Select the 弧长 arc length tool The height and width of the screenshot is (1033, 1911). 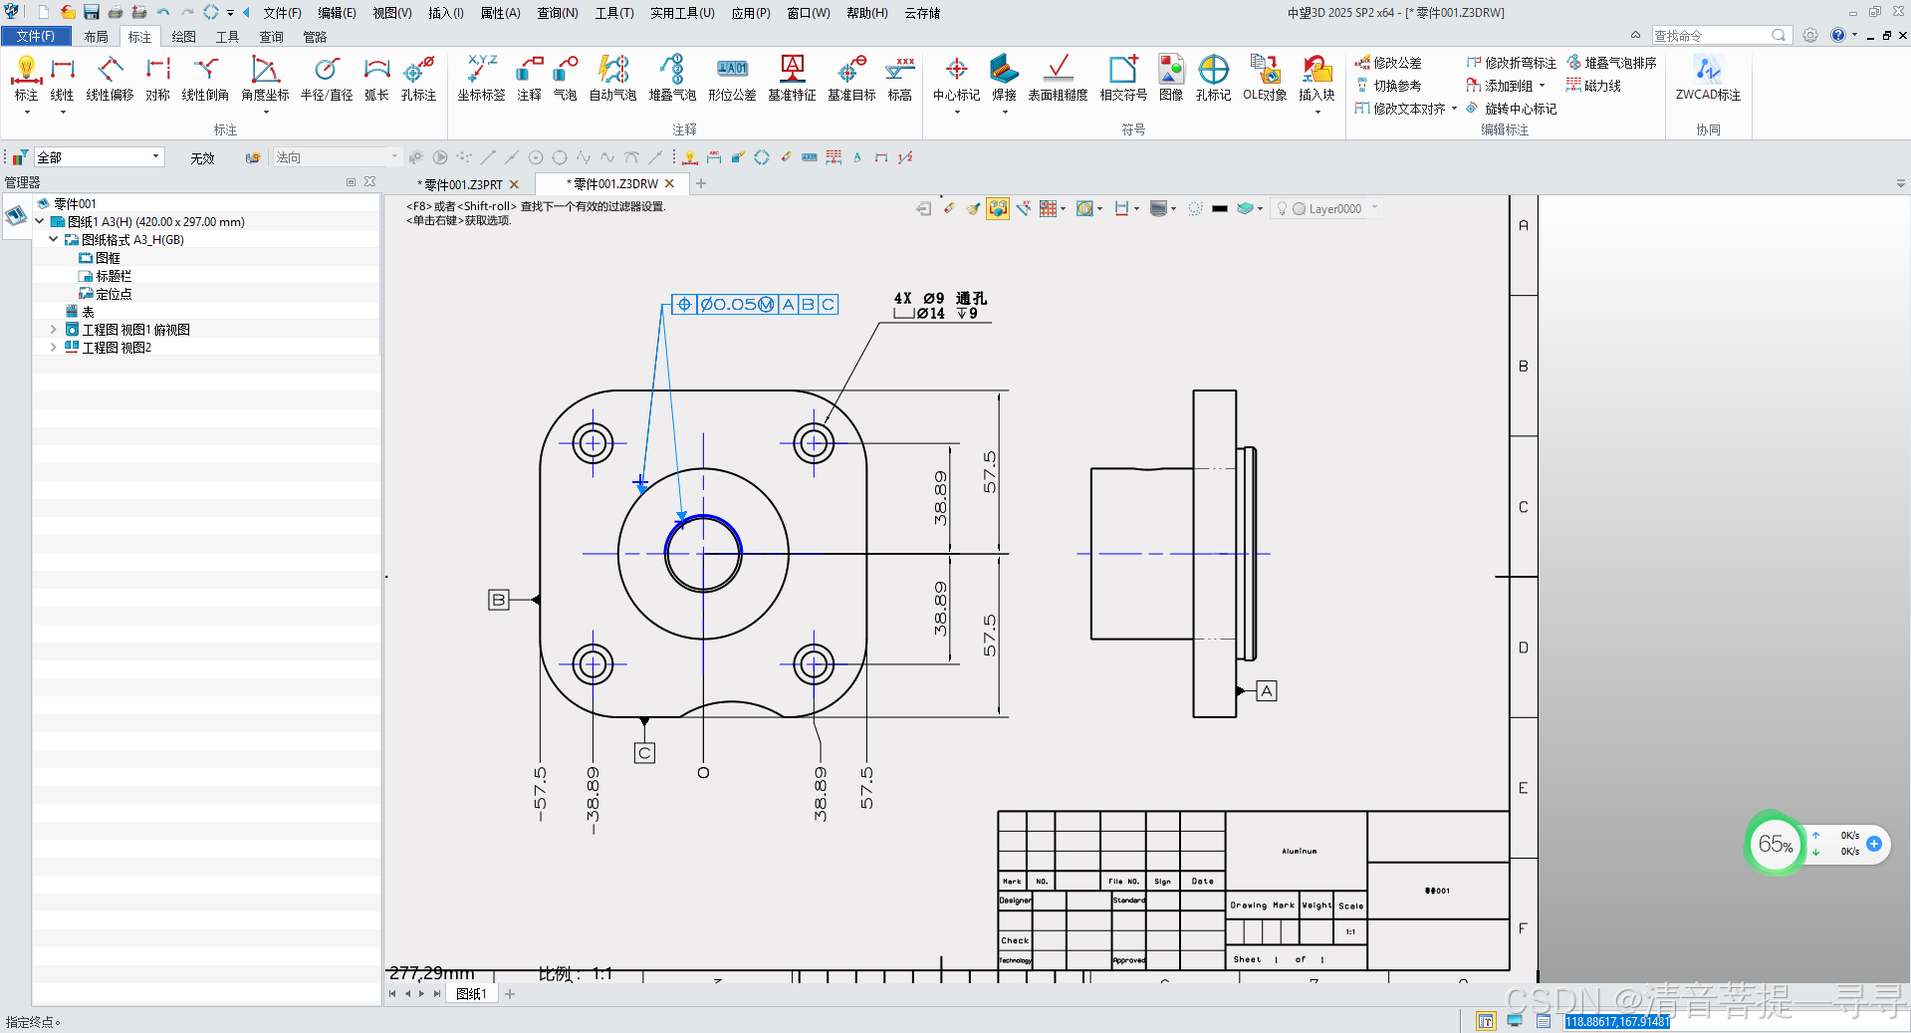click(x=376, y=78)
